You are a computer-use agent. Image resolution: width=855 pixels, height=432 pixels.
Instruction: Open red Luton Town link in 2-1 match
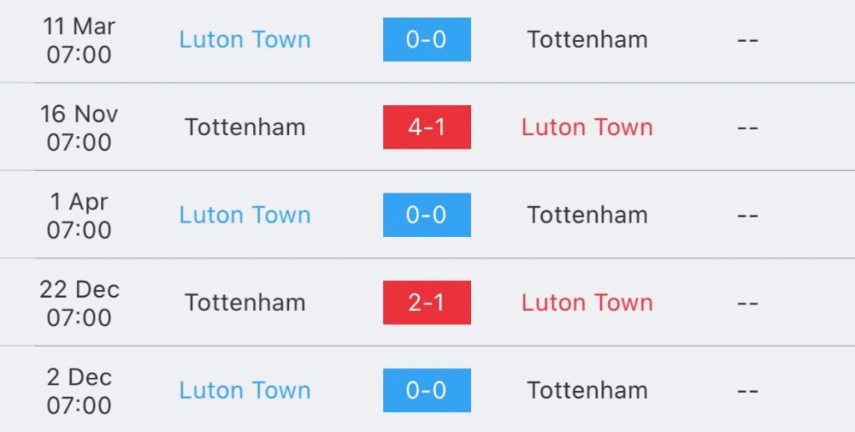point(587,303)
